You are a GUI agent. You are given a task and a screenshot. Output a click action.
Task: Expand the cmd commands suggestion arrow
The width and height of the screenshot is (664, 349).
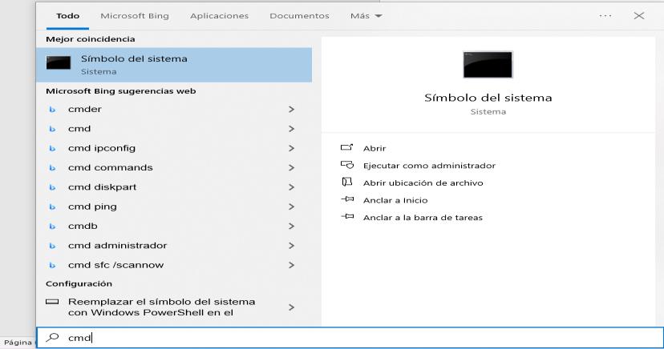(x=291, y=167)
